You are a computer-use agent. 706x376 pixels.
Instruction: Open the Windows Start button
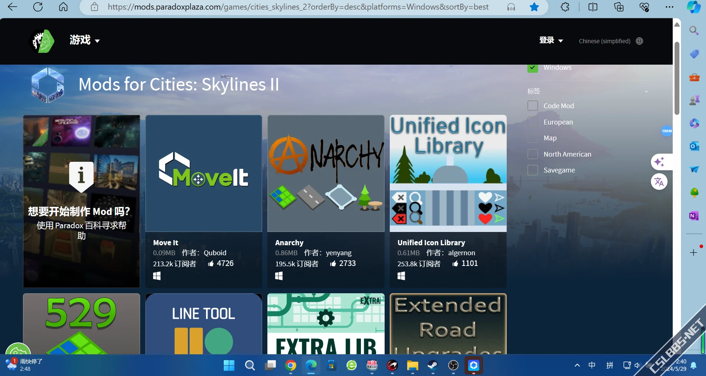[x=229, y=366]
